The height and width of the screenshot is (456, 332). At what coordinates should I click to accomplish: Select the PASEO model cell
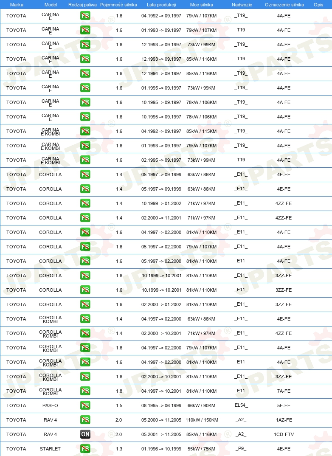click(x=50, y=405)
